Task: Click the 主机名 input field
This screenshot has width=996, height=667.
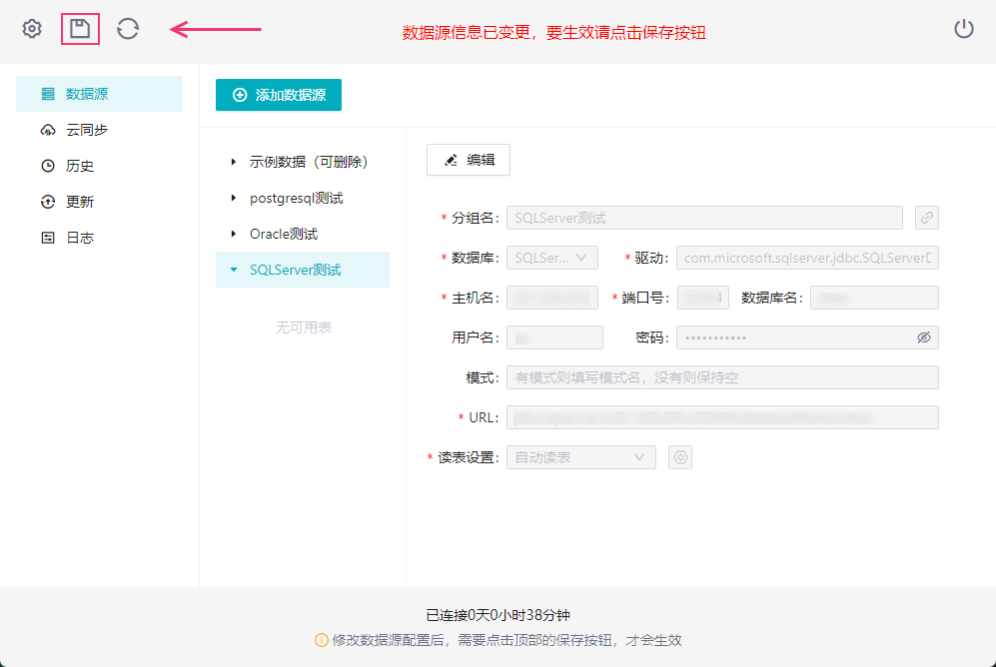Action: coord(552,298)
